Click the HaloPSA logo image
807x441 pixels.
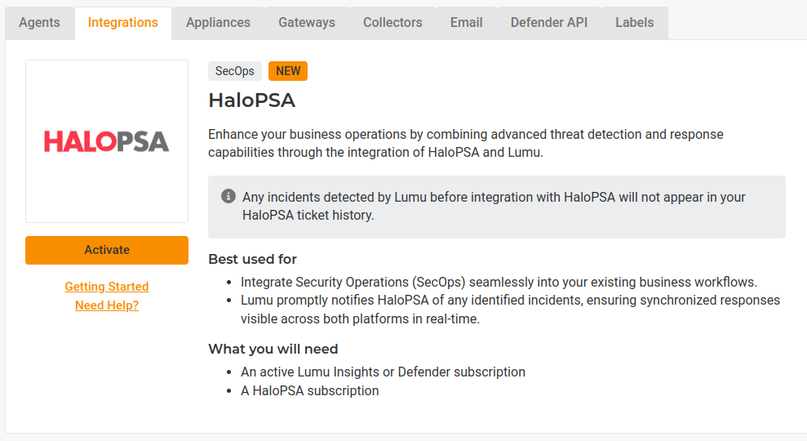(107, 141)
